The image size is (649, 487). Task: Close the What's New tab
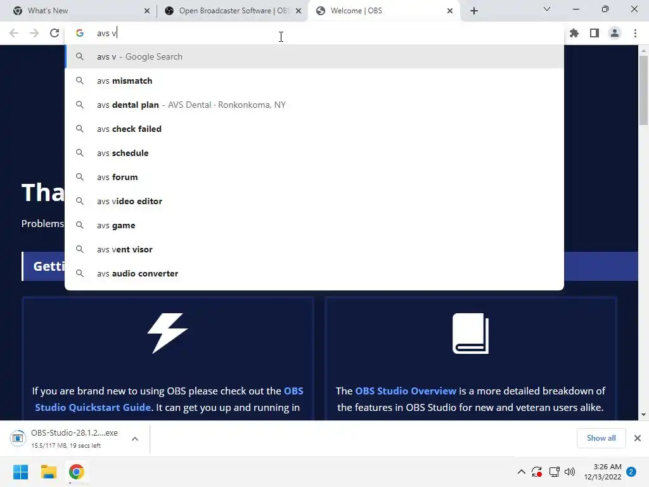147,11
